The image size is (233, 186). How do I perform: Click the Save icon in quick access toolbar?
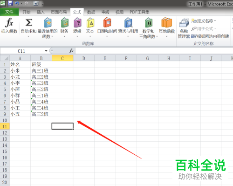click(10, 3)
